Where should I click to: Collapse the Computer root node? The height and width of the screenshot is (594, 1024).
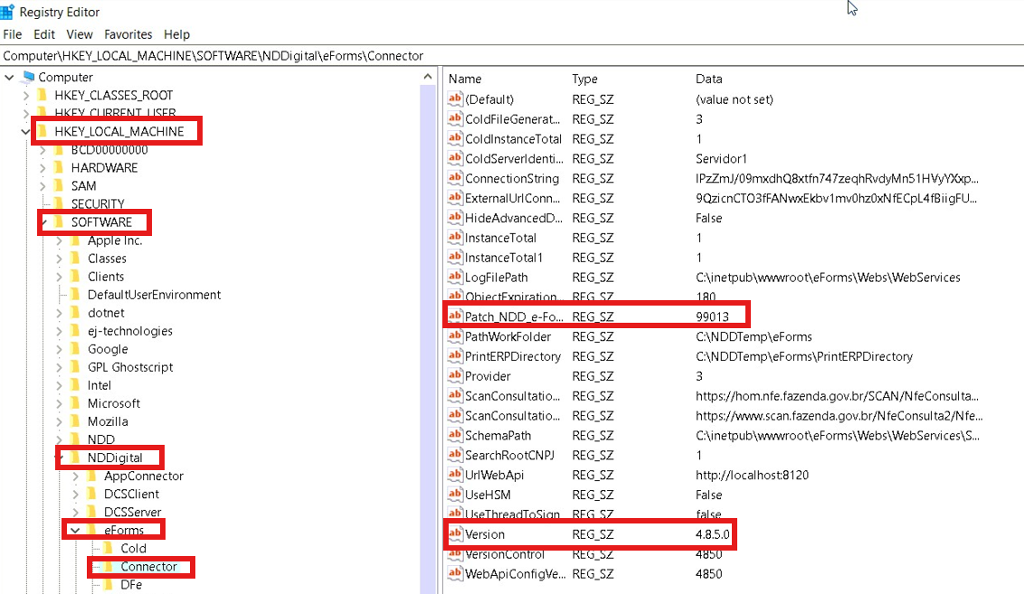9,77
